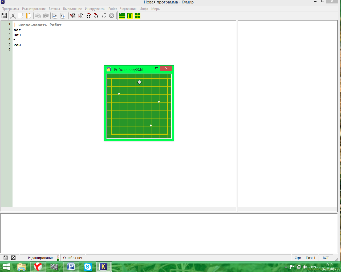Click the Robot - зад33.fil title bar
This screenshot has height=272, width=341.
pos(129,69)
